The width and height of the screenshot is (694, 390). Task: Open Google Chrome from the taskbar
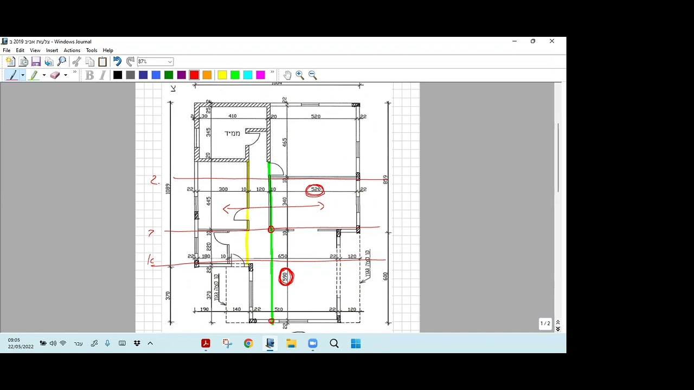click(248, 343)
